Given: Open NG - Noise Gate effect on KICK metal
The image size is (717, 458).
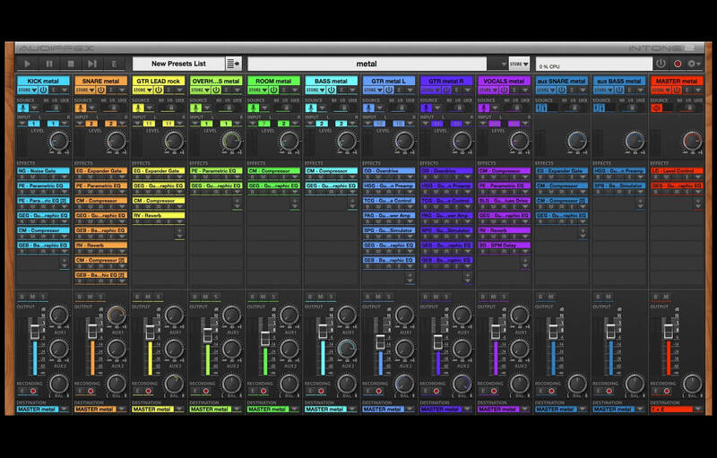Looking at the screenshot, I should pos(43,170).
